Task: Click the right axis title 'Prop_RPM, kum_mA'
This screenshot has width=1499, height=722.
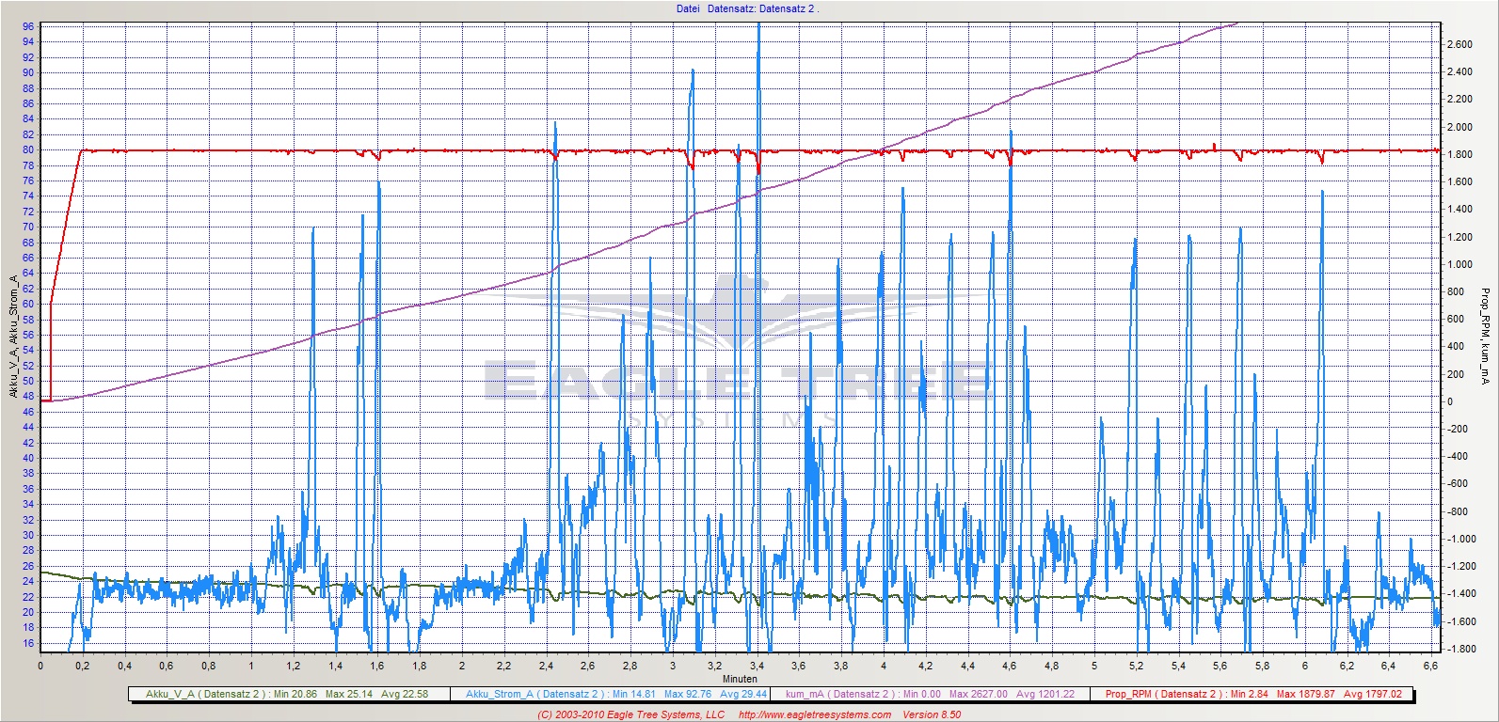Action: [x=1484, y=336]
